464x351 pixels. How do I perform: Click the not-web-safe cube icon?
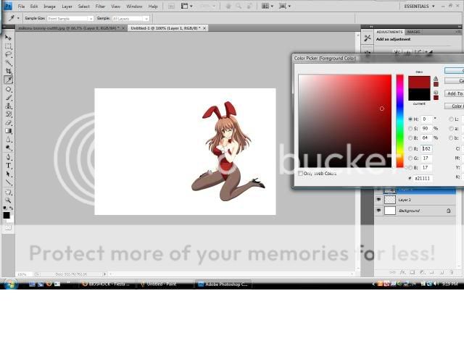click(436, 93)
